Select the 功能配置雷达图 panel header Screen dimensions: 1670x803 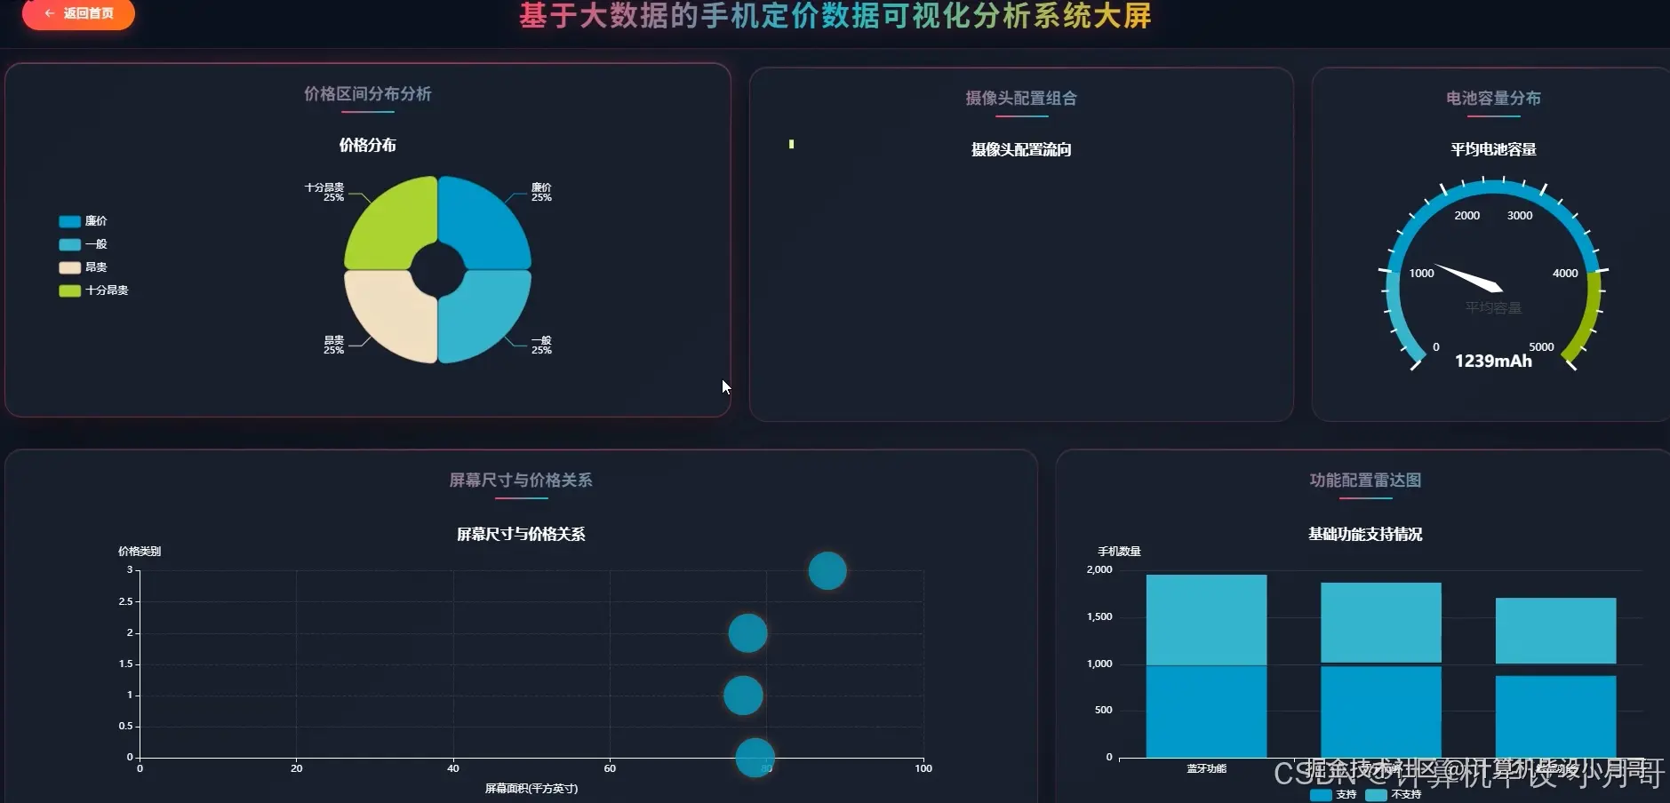tap(1366, 480)
